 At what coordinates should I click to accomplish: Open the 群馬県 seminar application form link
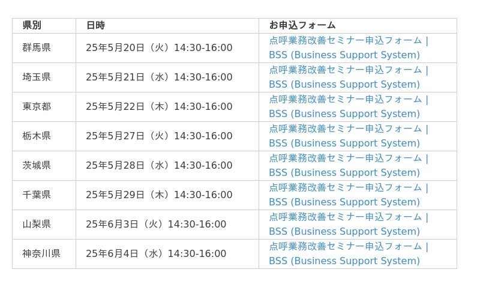pyautogui.click(x=349, y=48)
